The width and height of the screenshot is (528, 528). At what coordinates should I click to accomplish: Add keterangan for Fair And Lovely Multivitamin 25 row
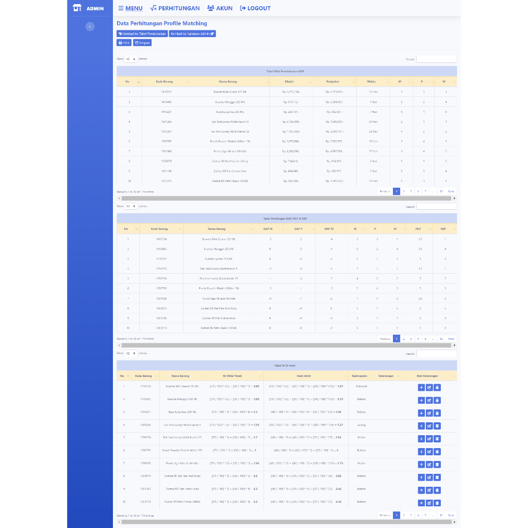coord(421,439)
